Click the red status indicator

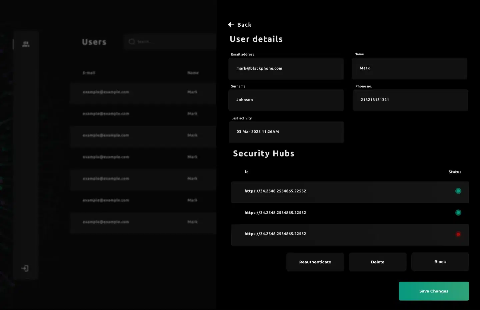click(x=458, y=234)
